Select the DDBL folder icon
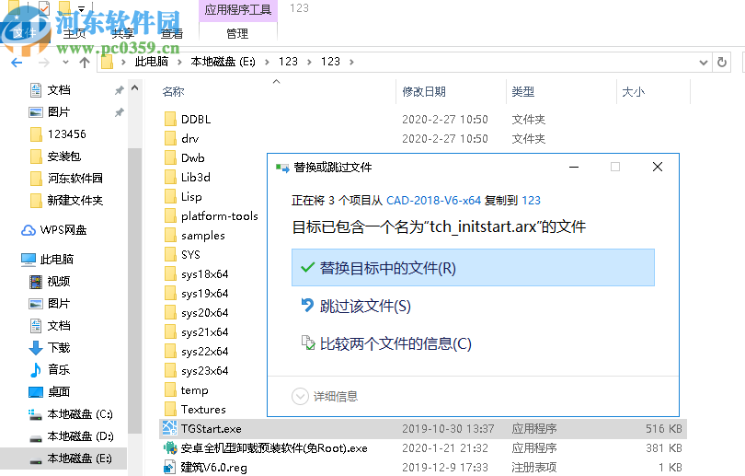The image size is (745, 476). pyautogui.click(x=170, y=119)
